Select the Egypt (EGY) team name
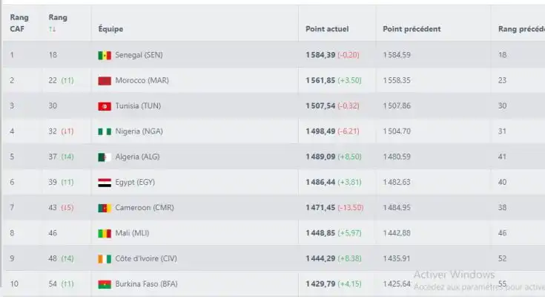The width and height of the screenshot is (545, 297). click(x=135, y=182)
